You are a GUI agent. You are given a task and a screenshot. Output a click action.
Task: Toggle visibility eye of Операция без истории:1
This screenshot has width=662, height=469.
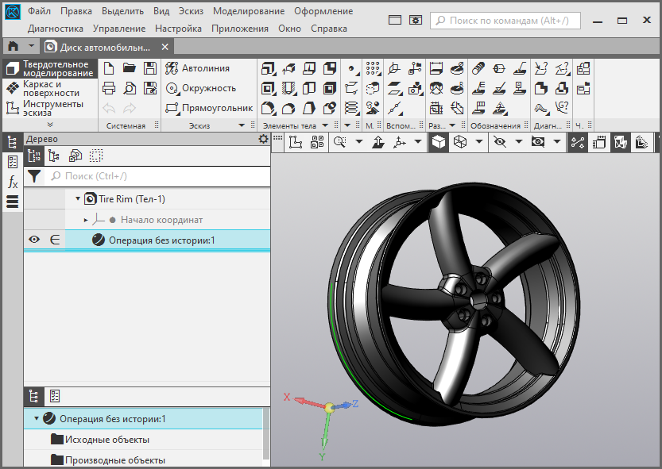pos(34,240)
